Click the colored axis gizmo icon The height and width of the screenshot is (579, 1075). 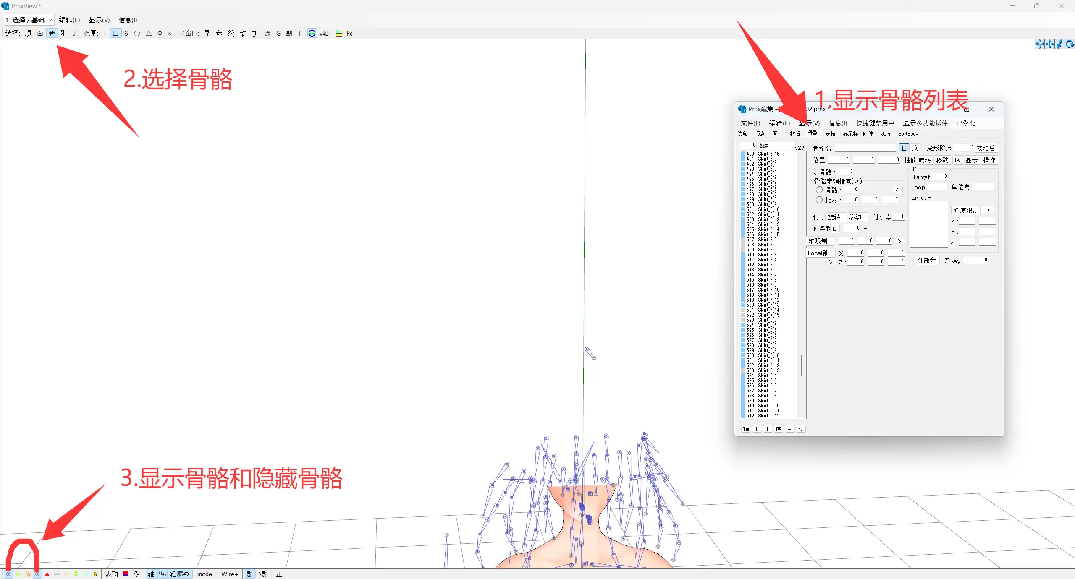312,33
